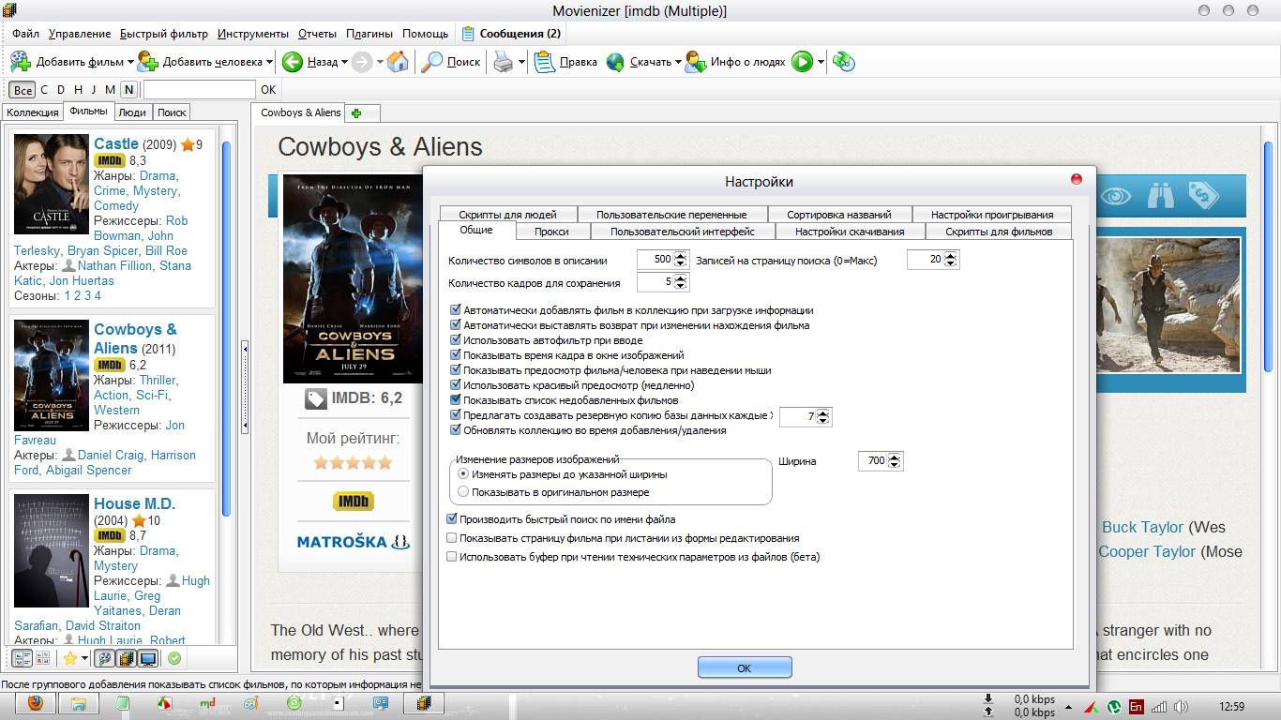This screenshot has width=1281, height=720.
Task: Click the green checkmark icon in bottom bar
Action: point(174,658)
